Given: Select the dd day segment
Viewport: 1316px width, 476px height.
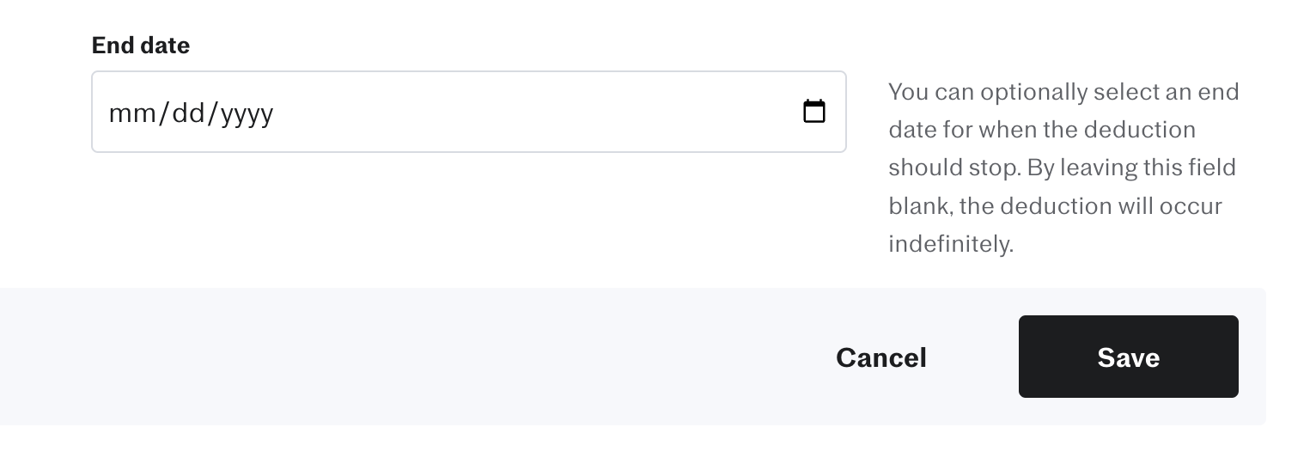Looking at the screenshot, I should (x=186, y=113).
